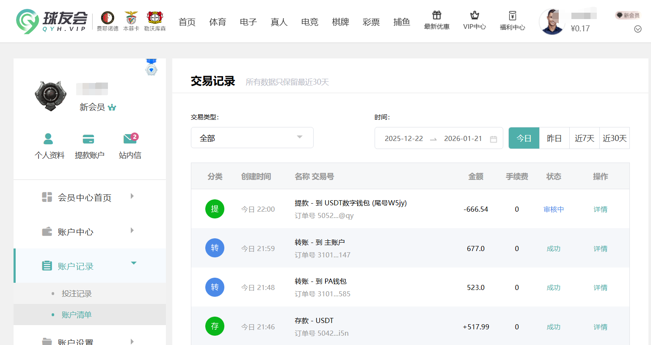Viewport: 651px width, 345px height.
Task: Switch to the 昨日 filter
Action: coord(554,138)
